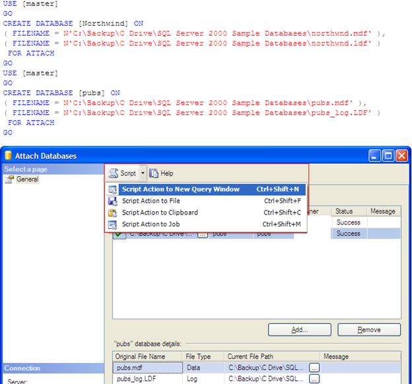Screen dimensions: 412x384
Task: Click the Data file type cell
Action: [x=203, y=368]
